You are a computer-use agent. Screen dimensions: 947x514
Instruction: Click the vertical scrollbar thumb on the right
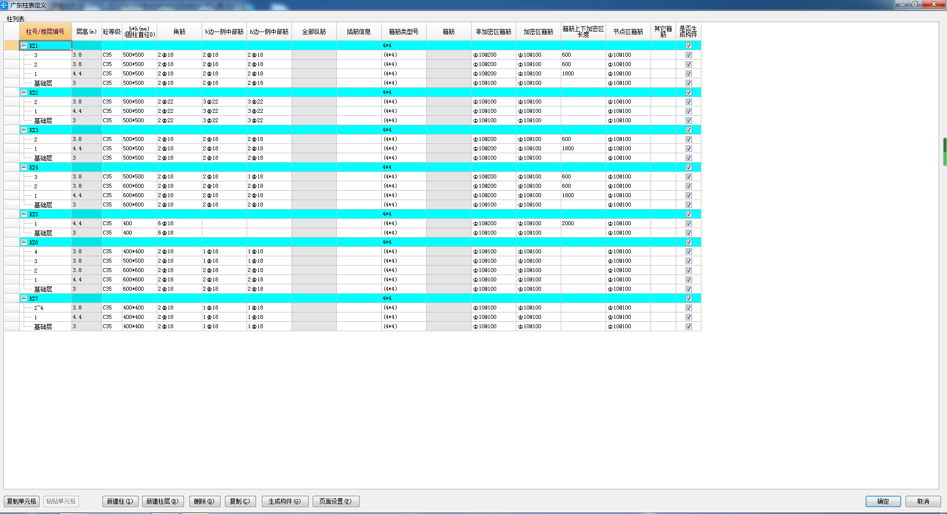coord(945,152)
